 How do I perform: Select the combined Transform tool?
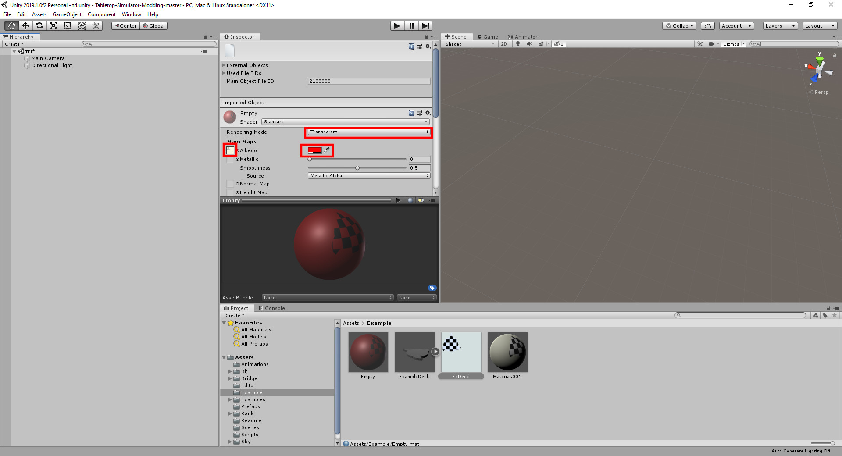(x=82, y=26)
